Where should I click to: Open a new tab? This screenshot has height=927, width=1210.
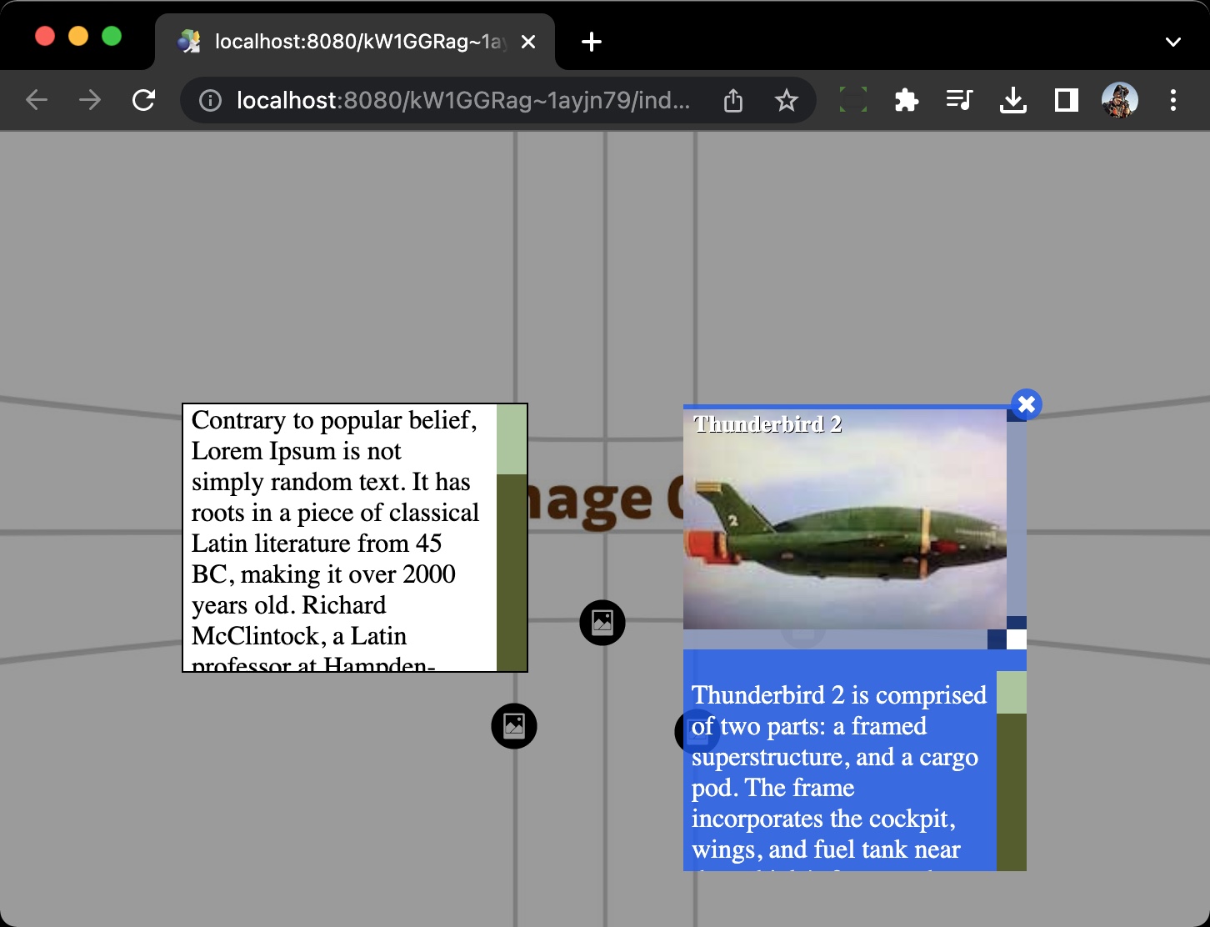click(592, 42)
